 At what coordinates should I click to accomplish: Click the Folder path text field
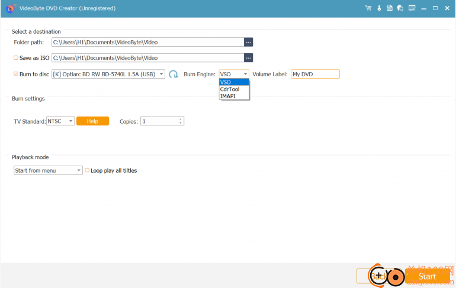click(x=147, y=43)
